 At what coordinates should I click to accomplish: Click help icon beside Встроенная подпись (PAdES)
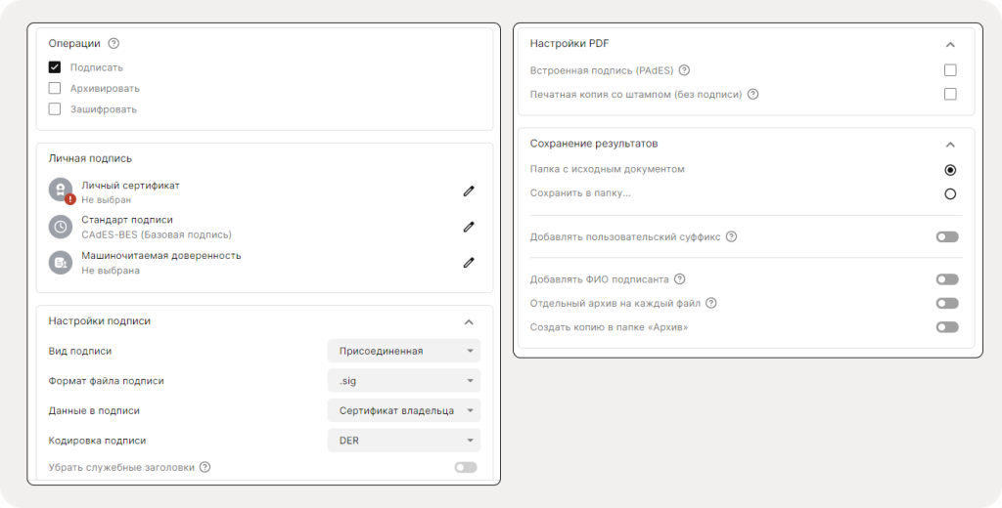click(684, 70)
